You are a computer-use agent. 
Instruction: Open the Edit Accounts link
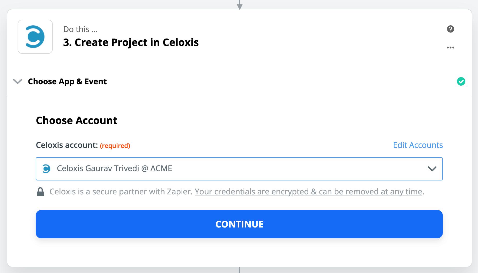(418, 145)
